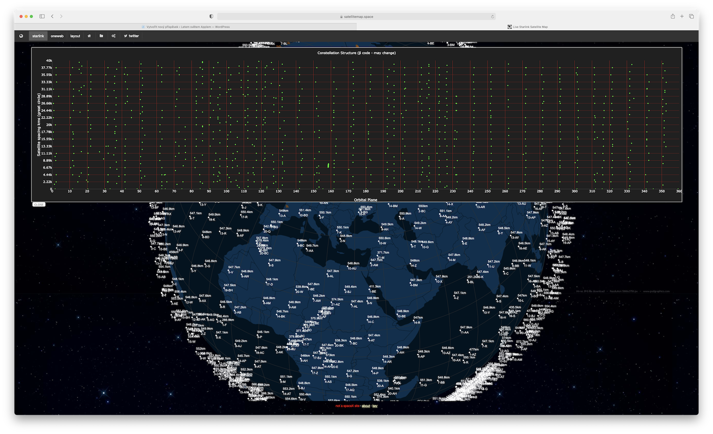
Task: Click the 2.22k y-axis label
Action: 48,182
